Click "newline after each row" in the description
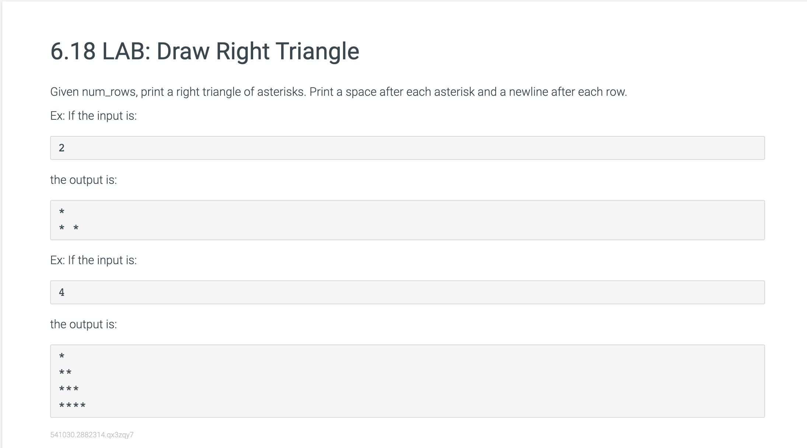Viewport: 807px width, 448px height. 567,92
